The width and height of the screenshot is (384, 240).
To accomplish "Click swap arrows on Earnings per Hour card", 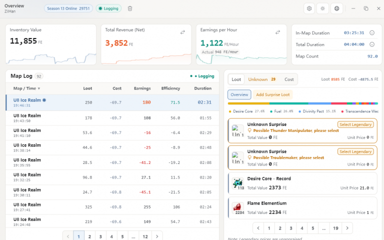I will coord(277,32).
